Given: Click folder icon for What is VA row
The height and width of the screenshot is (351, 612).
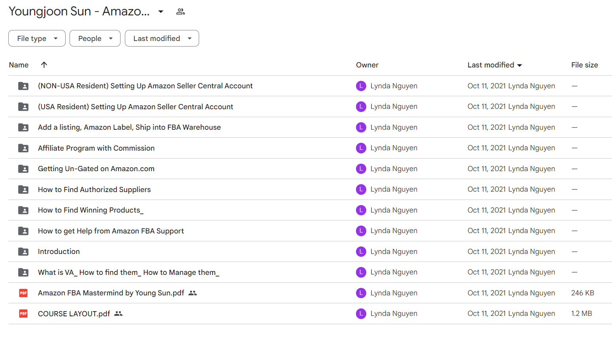Looking at the screenshot, I should click(23, 272).
